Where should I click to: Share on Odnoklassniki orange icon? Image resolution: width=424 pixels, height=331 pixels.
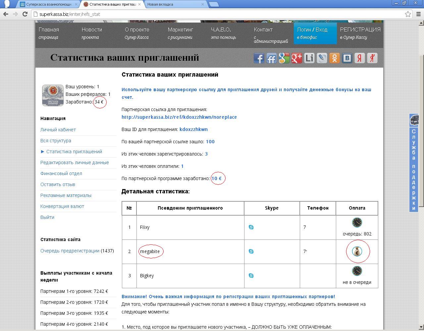pos(334,58)
